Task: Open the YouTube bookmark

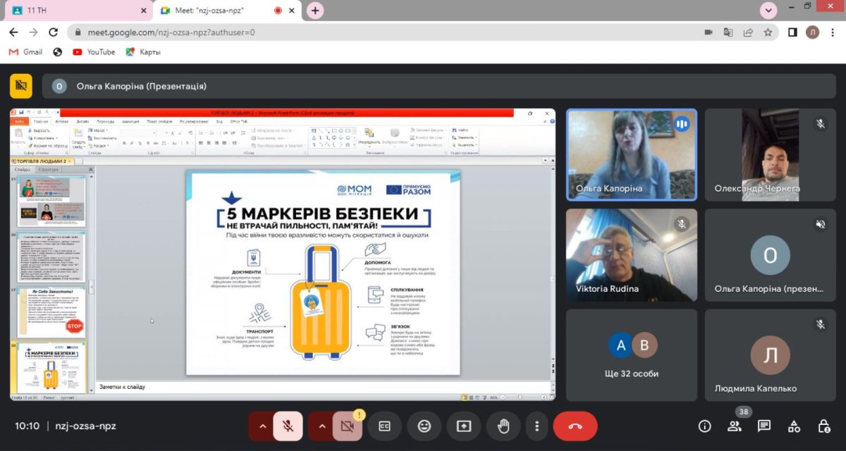Action: click(x=94, y=51)
